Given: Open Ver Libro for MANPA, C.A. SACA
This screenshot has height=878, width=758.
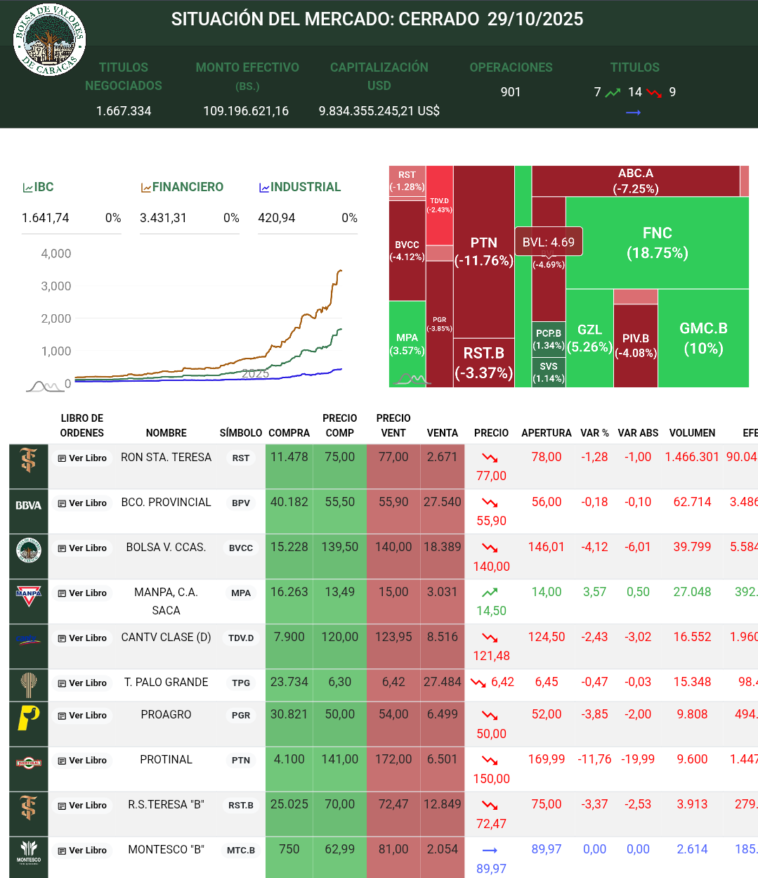Looking at the screenshot, I should tap(82, 593).
